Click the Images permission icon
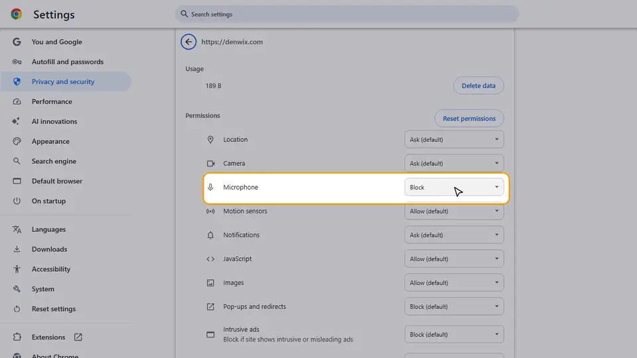 coord(210,283)
